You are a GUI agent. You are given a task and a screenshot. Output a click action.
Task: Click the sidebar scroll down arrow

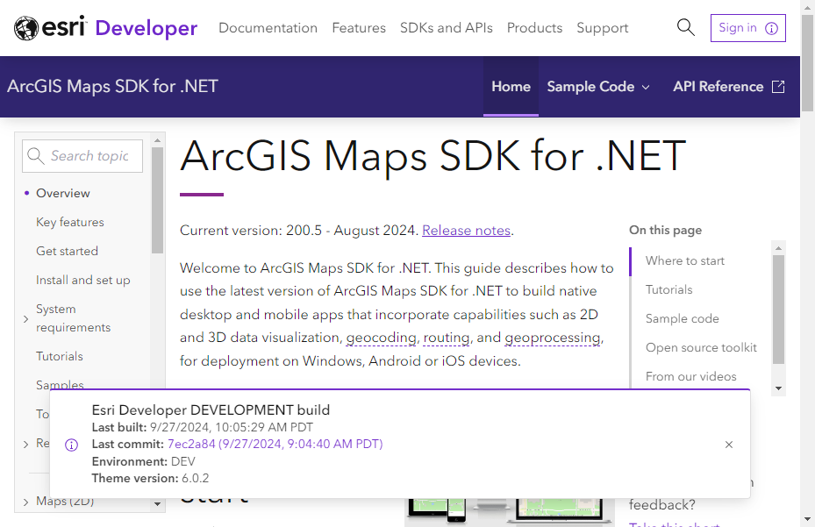click(x=158, y=504)
